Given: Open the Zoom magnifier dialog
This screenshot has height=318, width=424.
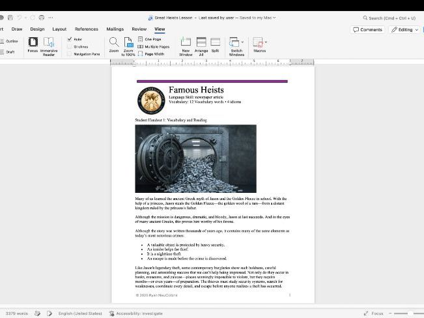Looking at the screenshot, I should (x=114, y=45).
